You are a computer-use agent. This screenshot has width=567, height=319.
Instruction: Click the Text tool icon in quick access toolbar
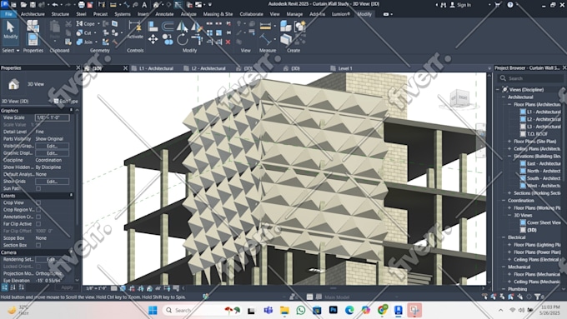(x=144, y=5)
